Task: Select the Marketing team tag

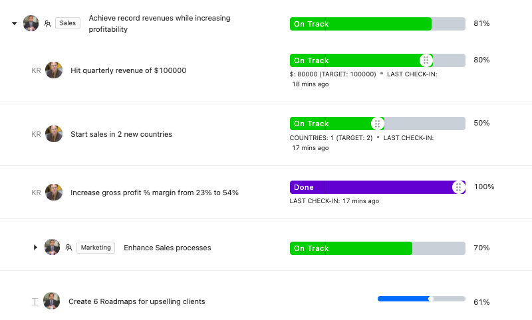Action: tap(96, 248)
